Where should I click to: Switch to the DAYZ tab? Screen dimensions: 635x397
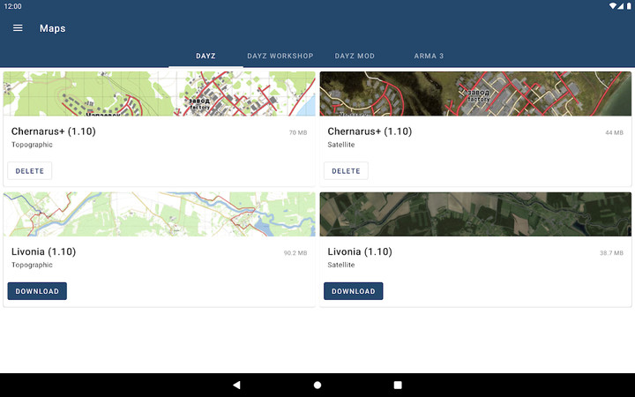(205, 56)
